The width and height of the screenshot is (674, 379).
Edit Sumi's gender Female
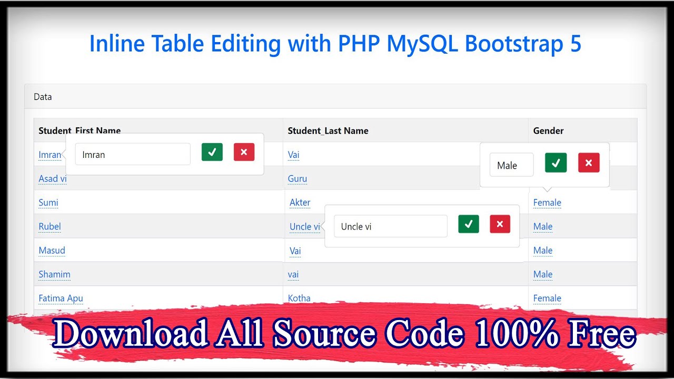[547, 203]
